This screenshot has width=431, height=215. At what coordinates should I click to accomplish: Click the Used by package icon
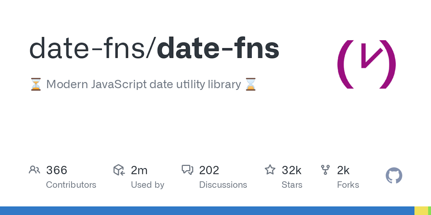[x=119, y=170]
